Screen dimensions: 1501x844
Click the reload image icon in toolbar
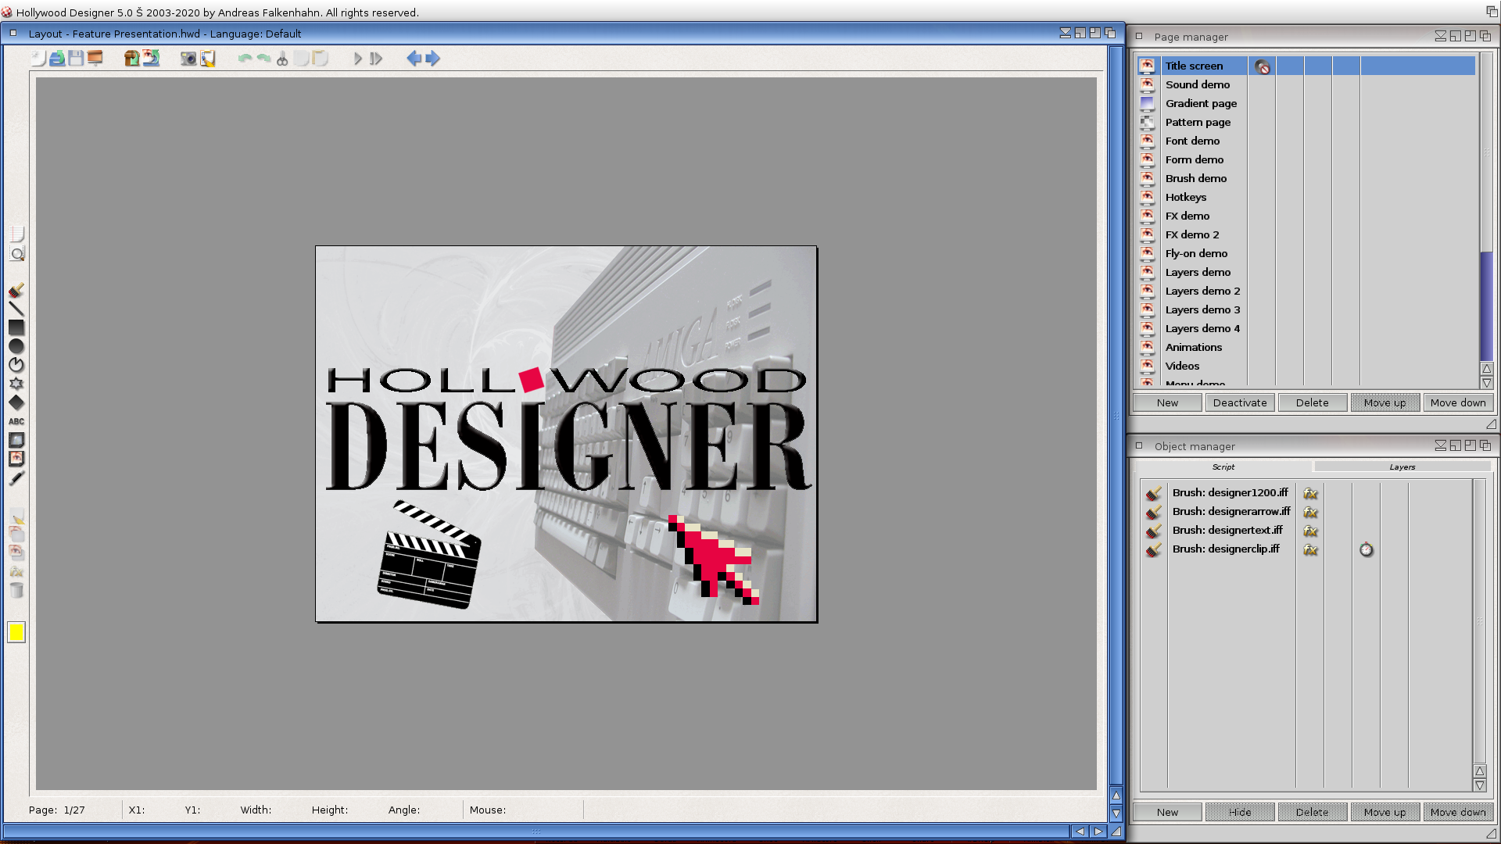click(151, 58)
